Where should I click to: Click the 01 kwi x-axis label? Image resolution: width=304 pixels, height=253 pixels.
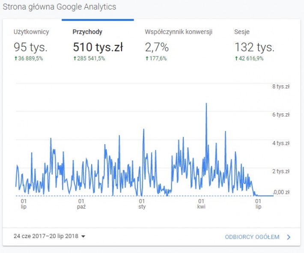point(201,203)
